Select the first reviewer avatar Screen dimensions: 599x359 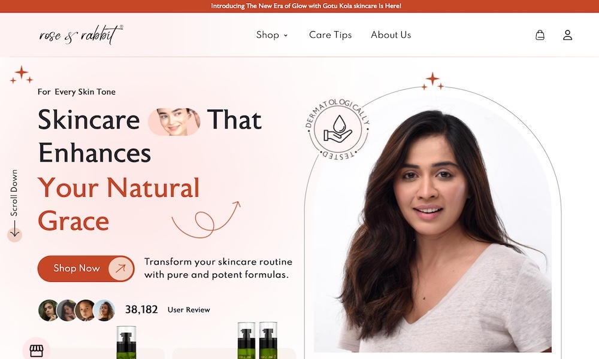tap(49, 310)
